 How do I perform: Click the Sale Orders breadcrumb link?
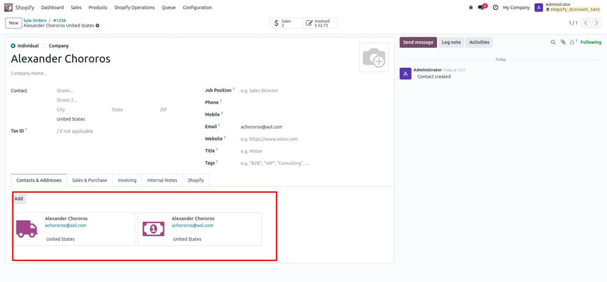coord(35,20)
